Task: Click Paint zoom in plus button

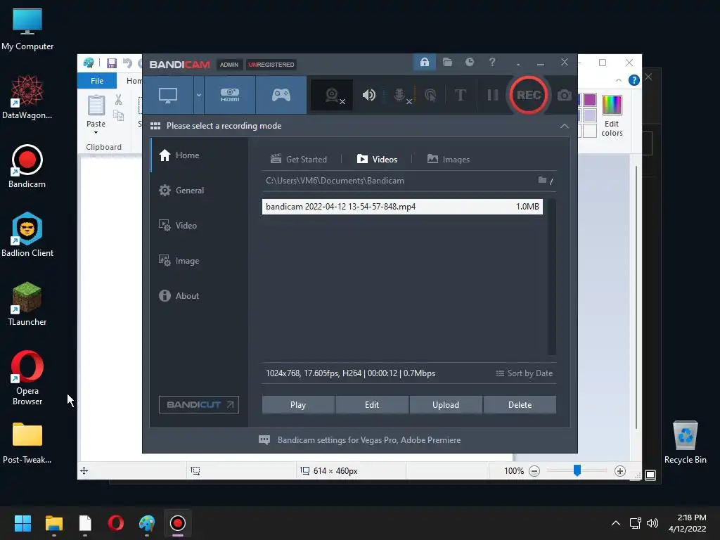Action: 620,471
